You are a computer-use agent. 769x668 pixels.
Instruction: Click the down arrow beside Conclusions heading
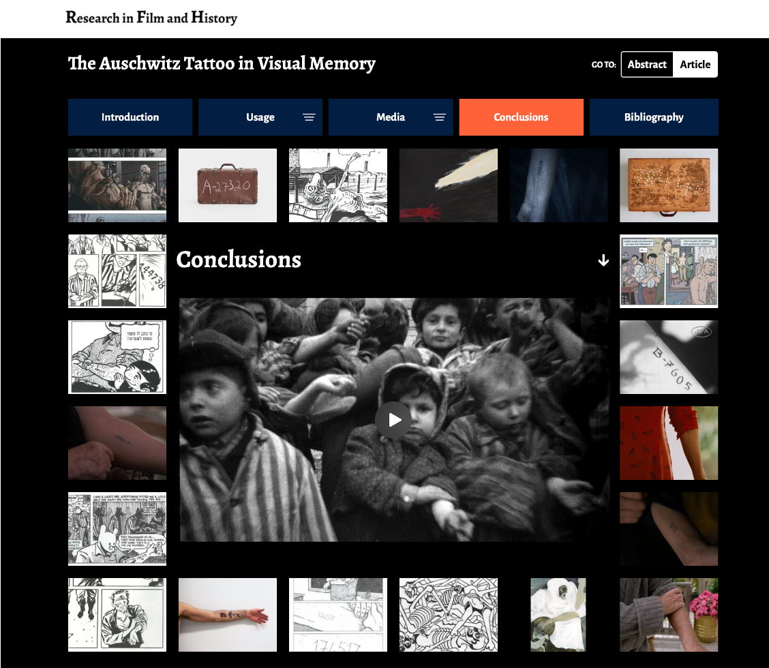(603, 260)
